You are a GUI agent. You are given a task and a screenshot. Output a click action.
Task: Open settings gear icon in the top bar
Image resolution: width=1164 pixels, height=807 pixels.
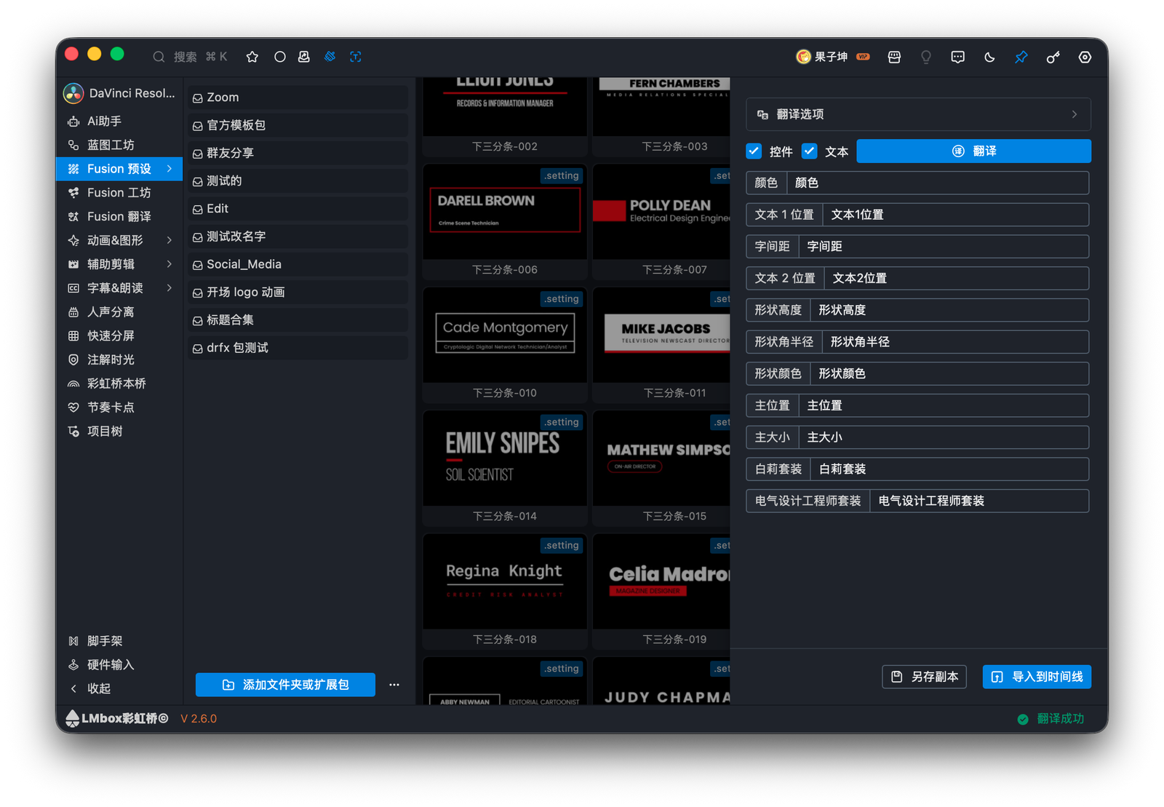pyautogui.click(x=1085, y=57)
